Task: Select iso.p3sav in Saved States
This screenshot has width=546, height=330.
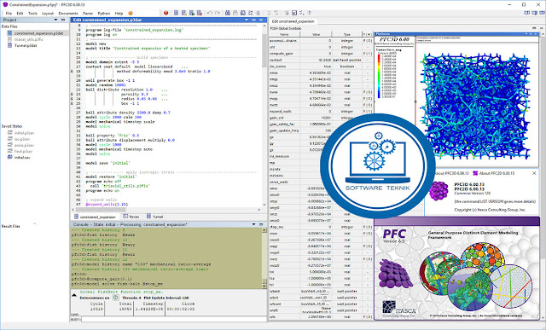Action: (22, 139)
